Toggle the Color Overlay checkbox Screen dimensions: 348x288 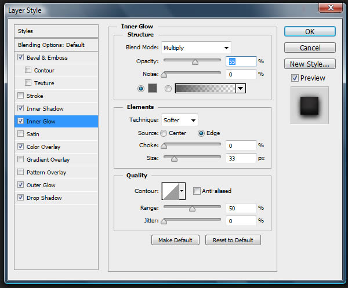pos(21,147)
